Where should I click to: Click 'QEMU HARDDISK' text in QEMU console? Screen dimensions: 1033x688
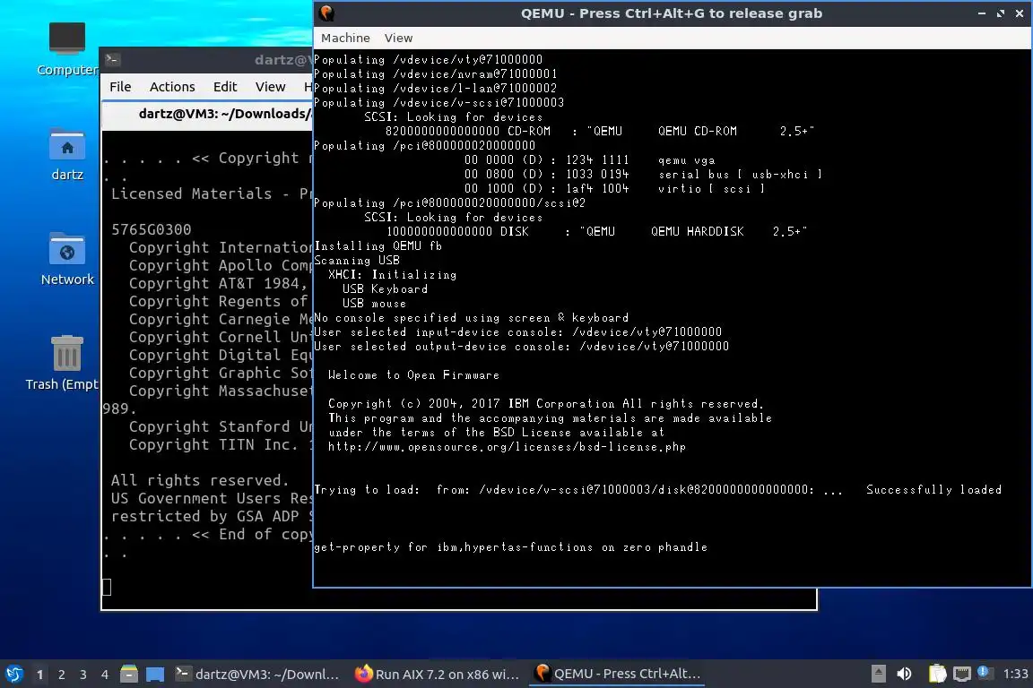(697, 232)
